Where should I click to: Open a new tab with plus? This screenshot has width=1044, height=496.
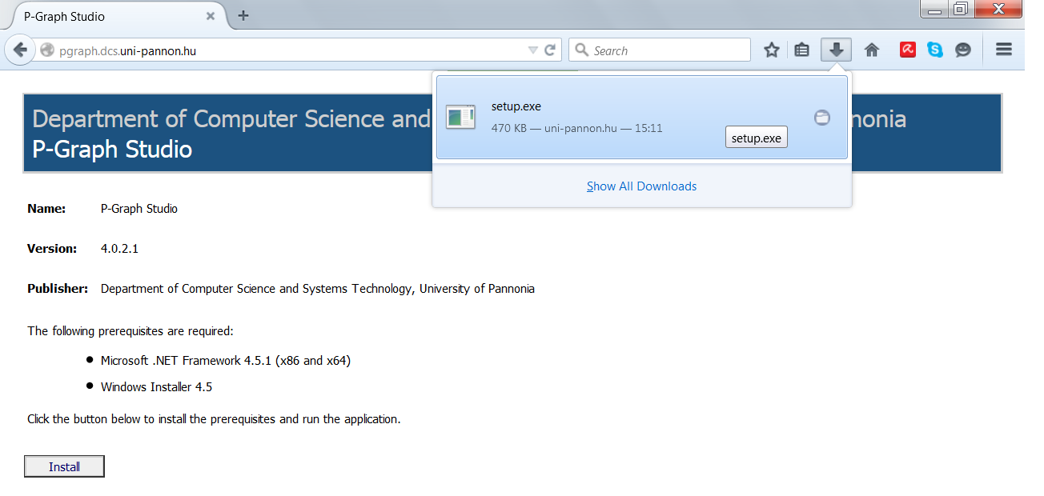(x=243, y=16)
